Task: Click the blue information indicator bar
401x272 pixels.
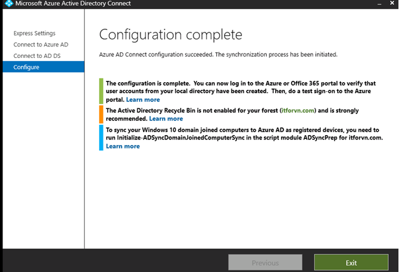Action: [101, 138]
